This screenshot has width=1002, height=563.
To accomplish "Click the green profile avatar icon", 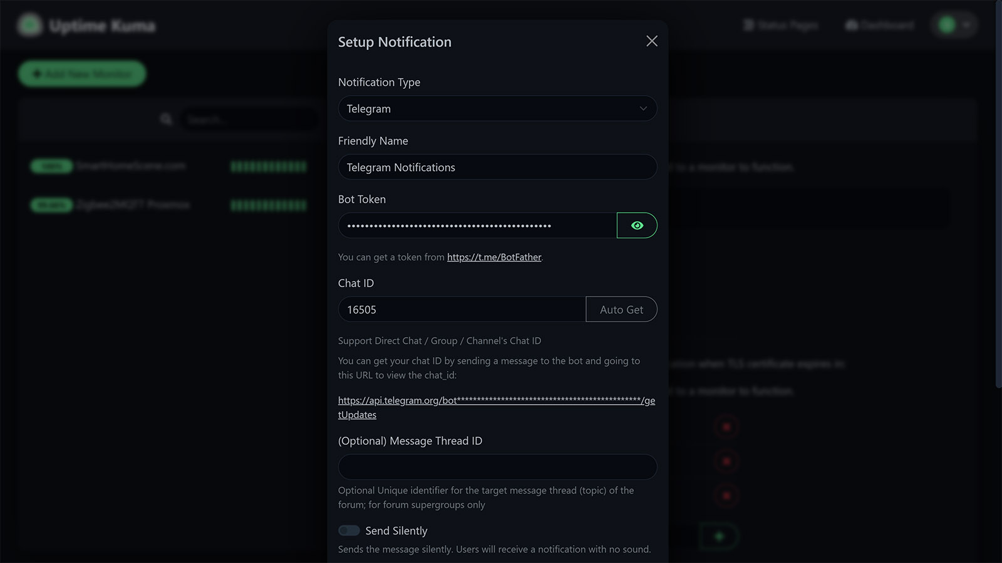I will point(946,25).
